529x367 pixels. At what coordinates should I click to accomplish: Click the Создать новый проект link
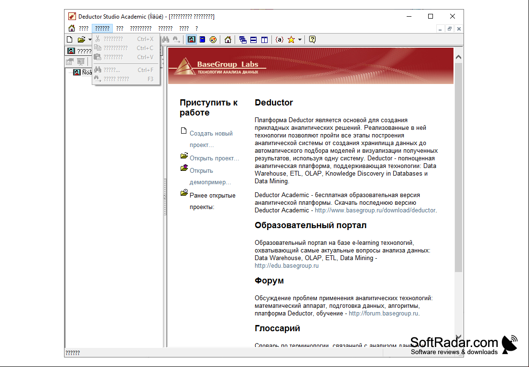coord(211,139)
